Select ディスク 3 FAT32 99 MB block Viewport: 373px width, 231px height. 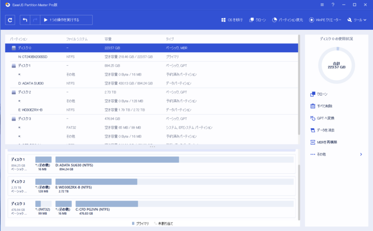click(x=43, y=204)
